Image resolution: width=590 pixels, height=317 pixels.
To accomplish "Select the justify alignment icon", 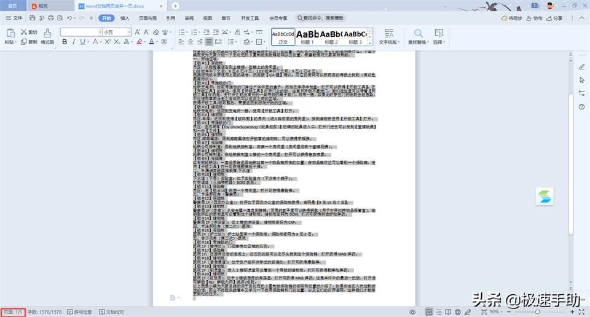I will tap(210, 42).
